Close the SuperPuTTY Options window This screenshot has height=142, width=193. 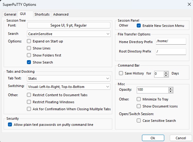[x=189, y=4]
